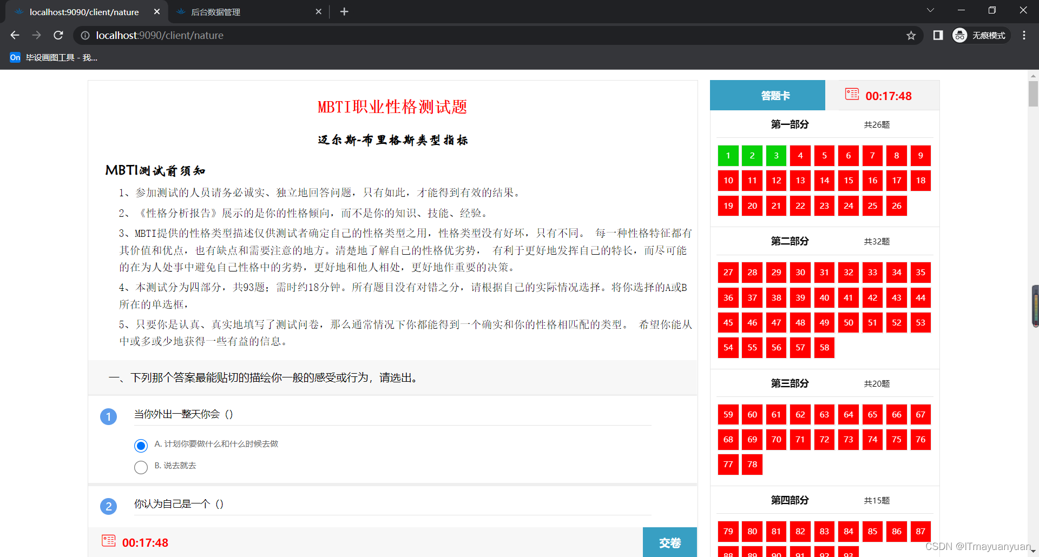
Task: Select question 67 in 第三部分
Action: pos(920,415)
